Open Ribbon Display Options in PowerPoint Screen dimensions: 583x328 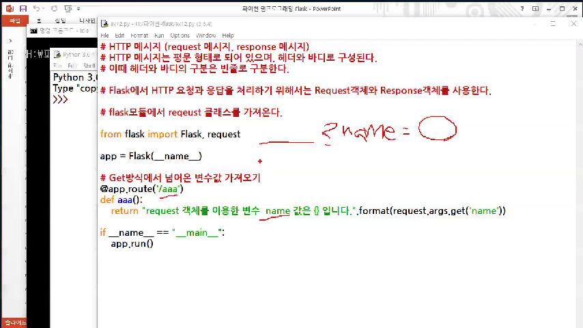point(535,9)
